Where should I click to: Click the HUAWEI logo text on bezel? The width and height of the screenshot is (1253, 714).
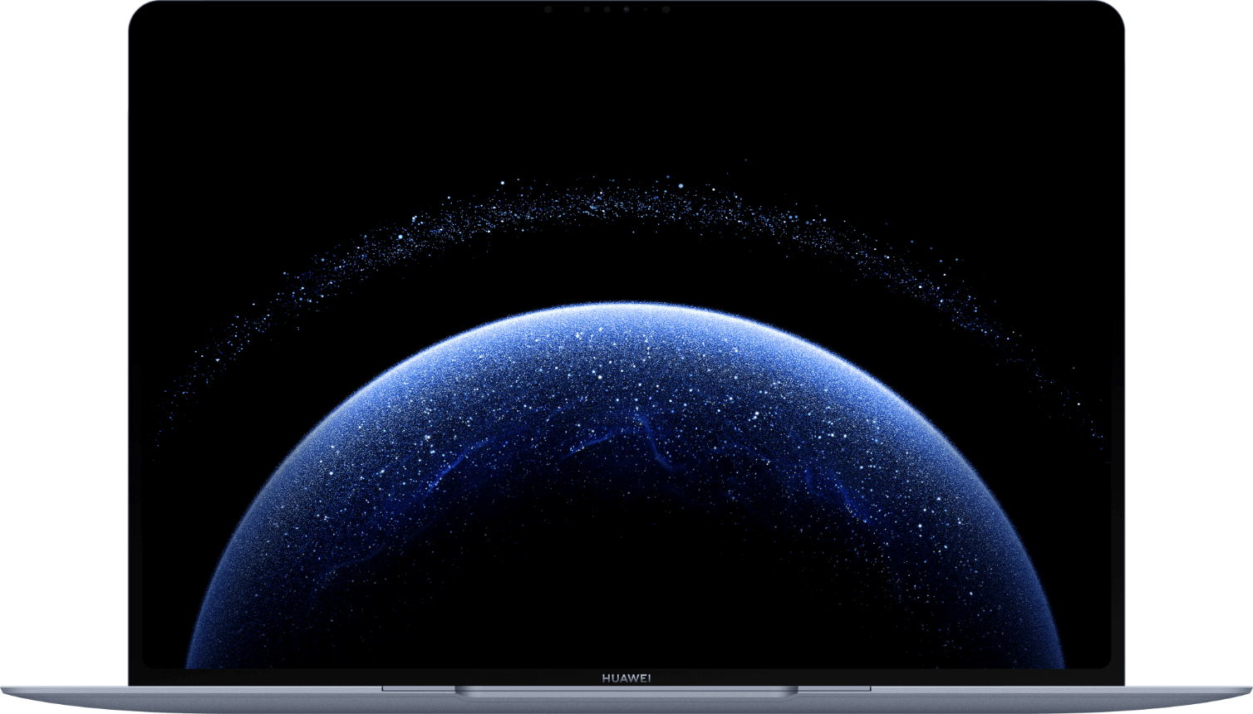point(626,678)
